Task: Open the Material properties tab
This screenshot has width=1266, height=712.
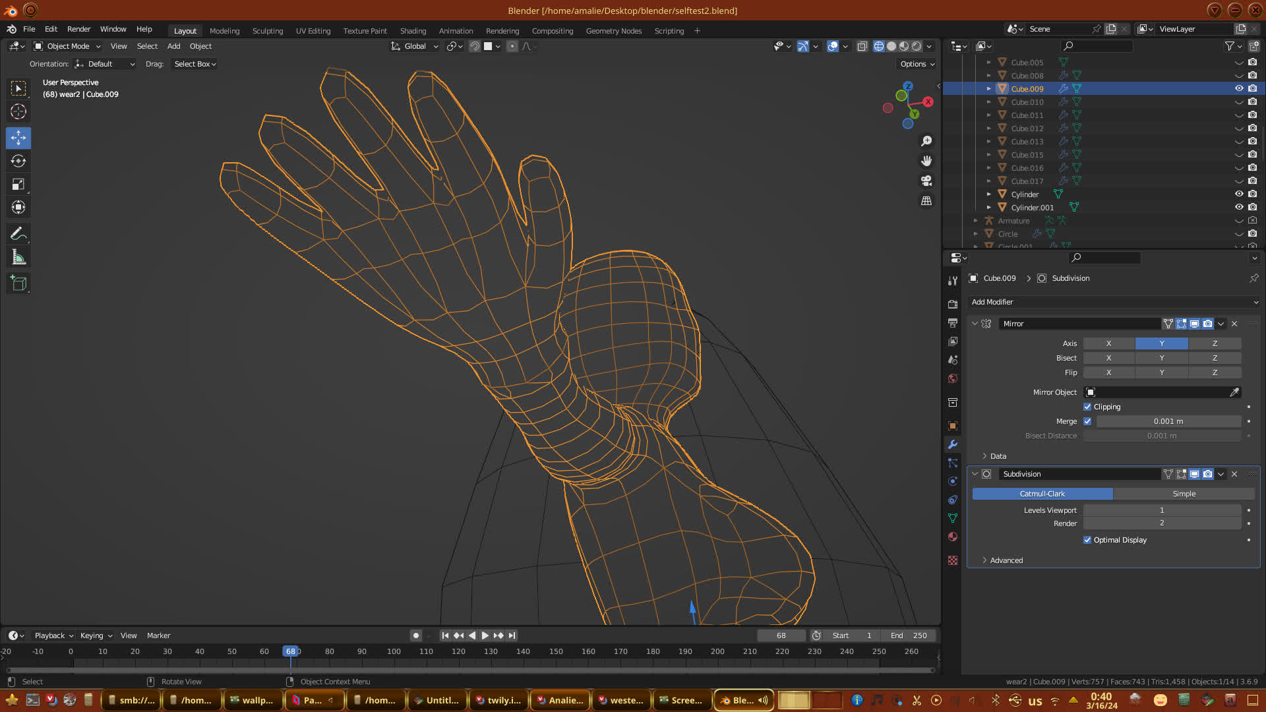Action: 953,537
